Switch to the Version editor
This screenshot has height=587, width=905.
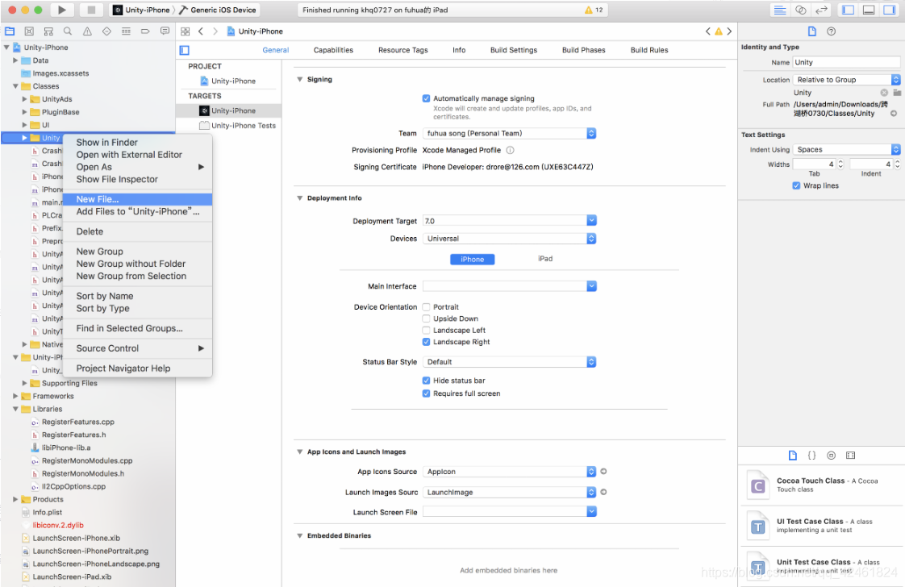(x=821, y=10)
